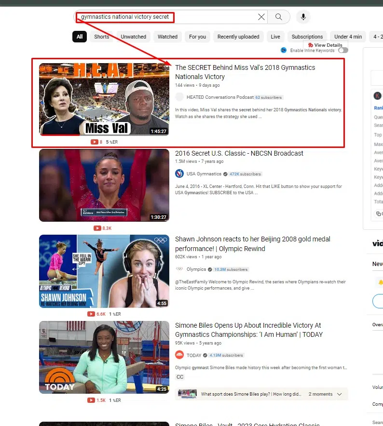Start voice search with the microphone icon
The width and height of the screenshot is (383, 426).
pyautogui.click(x=303, y=17)
